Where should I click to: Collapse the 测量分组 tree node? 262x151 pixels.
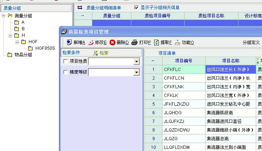pyautogui.click(x=4, y=16)
